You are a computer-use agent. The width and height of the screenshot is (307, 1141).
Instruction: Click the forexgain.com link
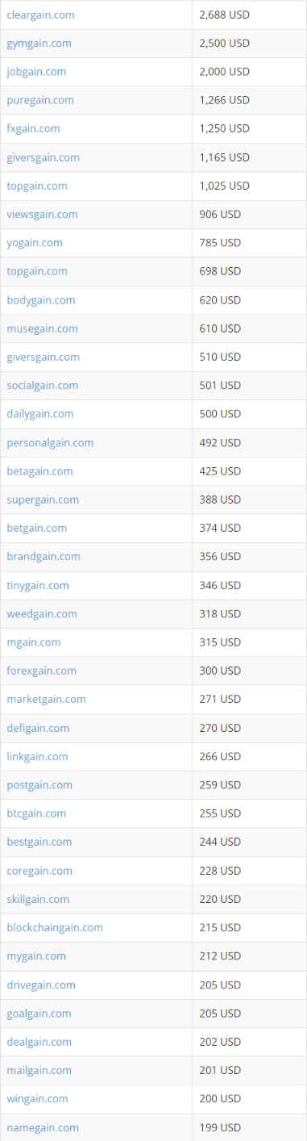[42, 671]
